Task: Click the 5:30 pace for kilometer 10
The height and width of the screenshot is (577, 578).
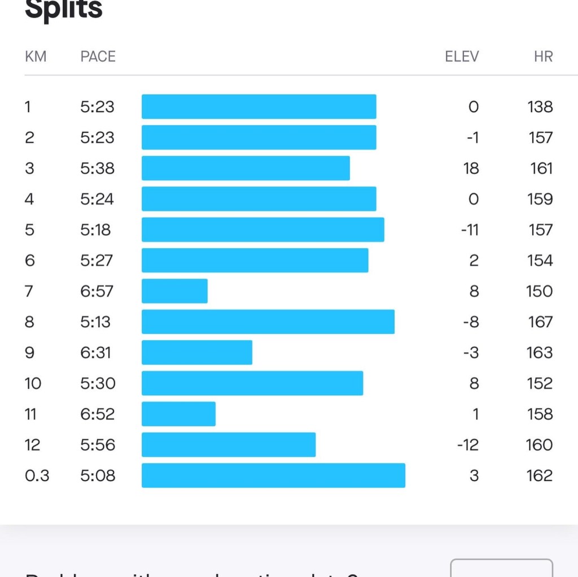Action: pyautogui.click(x=98, y=384)
